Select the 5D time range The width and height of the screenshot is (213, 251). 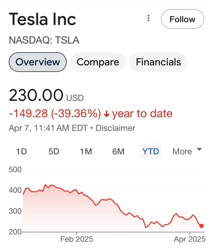(x=54, y=151)
